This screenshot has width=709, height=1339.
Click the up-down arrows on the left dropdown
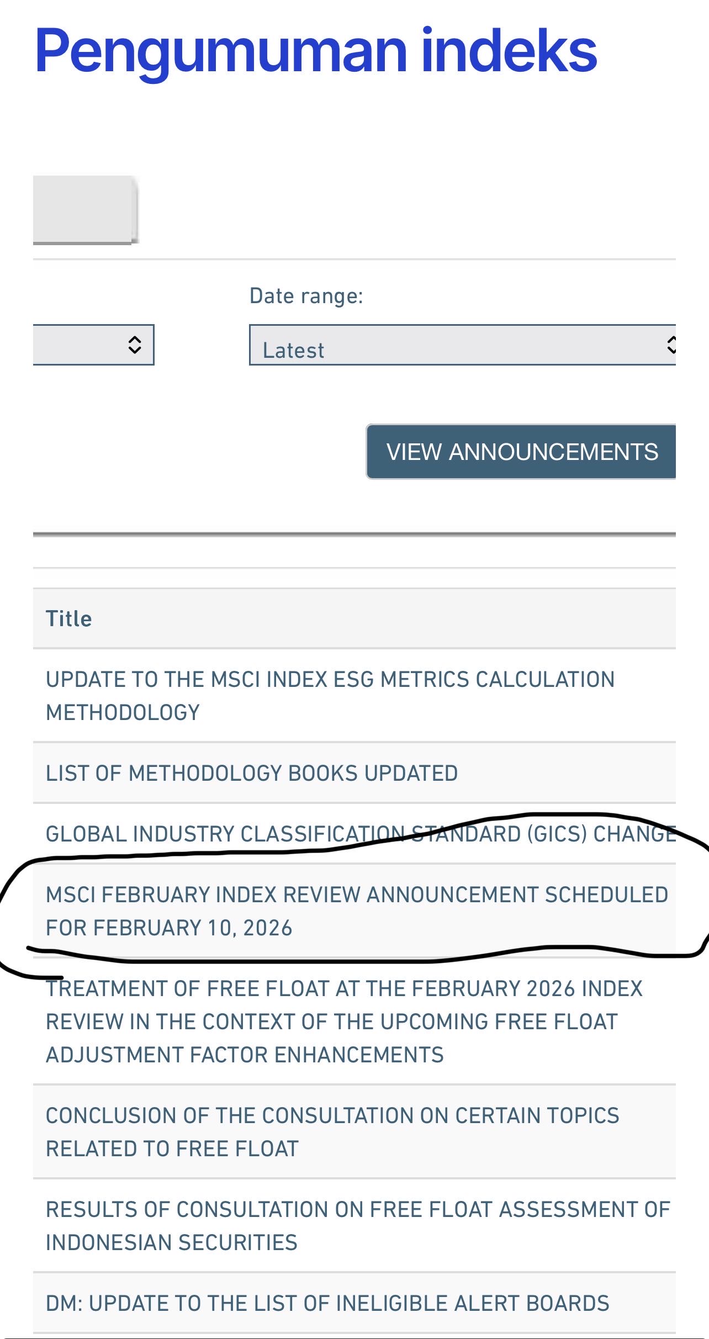click(x=135, y=345)
